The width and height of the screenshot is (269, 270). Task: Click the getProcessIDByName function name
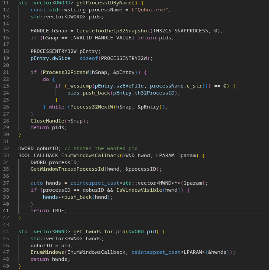click(x=104, y=3)
